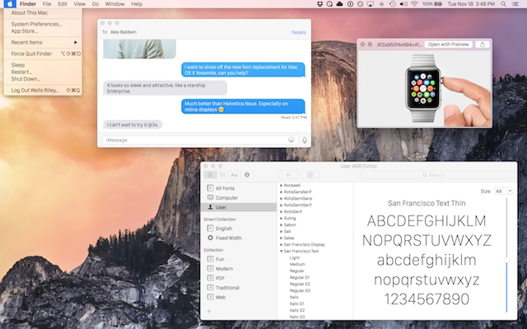This screenshot has width=527, height=329.
Task: Open the File menu in menu bar
Action: coord(47,4)
